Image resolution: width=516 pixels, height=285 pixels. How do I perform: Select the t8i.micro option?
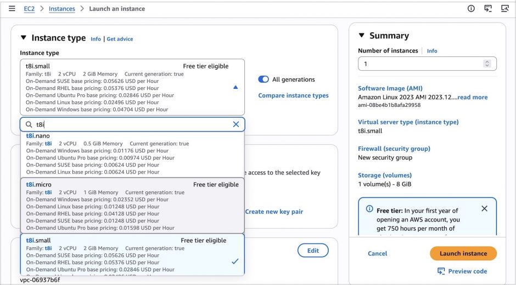[132, 206]
